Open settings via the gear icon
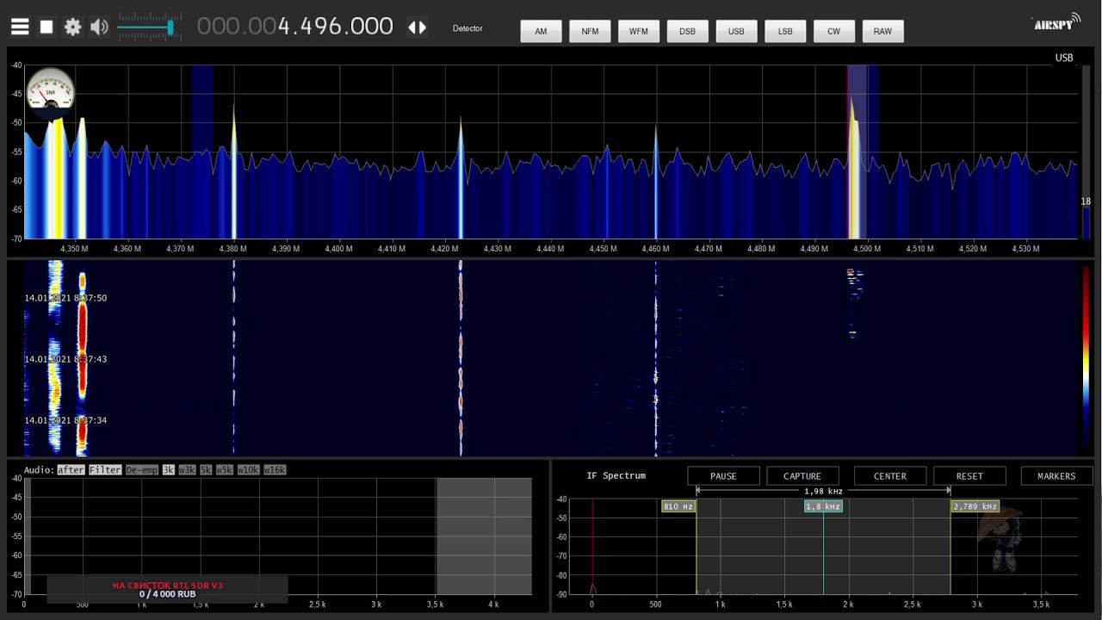 [73, 28]
